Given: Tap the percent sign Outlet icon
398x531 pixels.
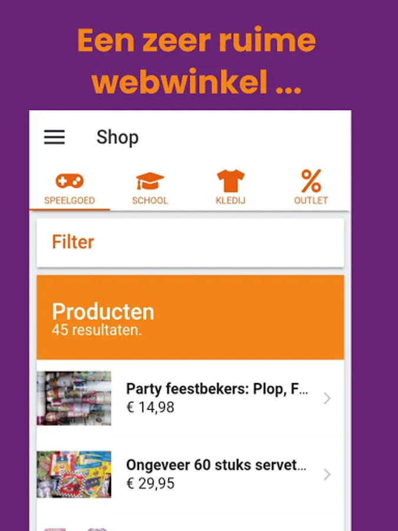Looking at the screenshot, I should [311, 181].
